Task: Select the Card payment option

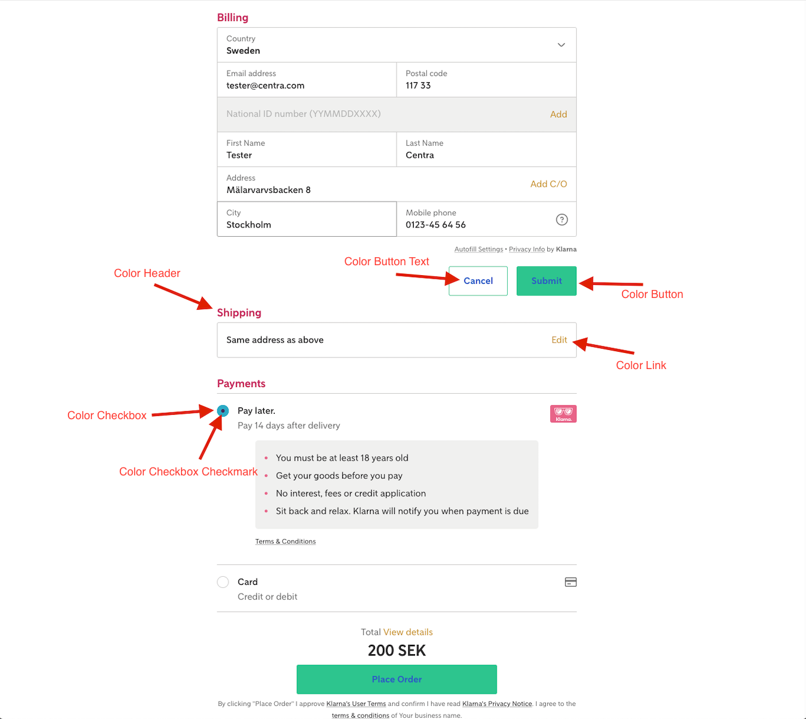Action: (222, 582)
